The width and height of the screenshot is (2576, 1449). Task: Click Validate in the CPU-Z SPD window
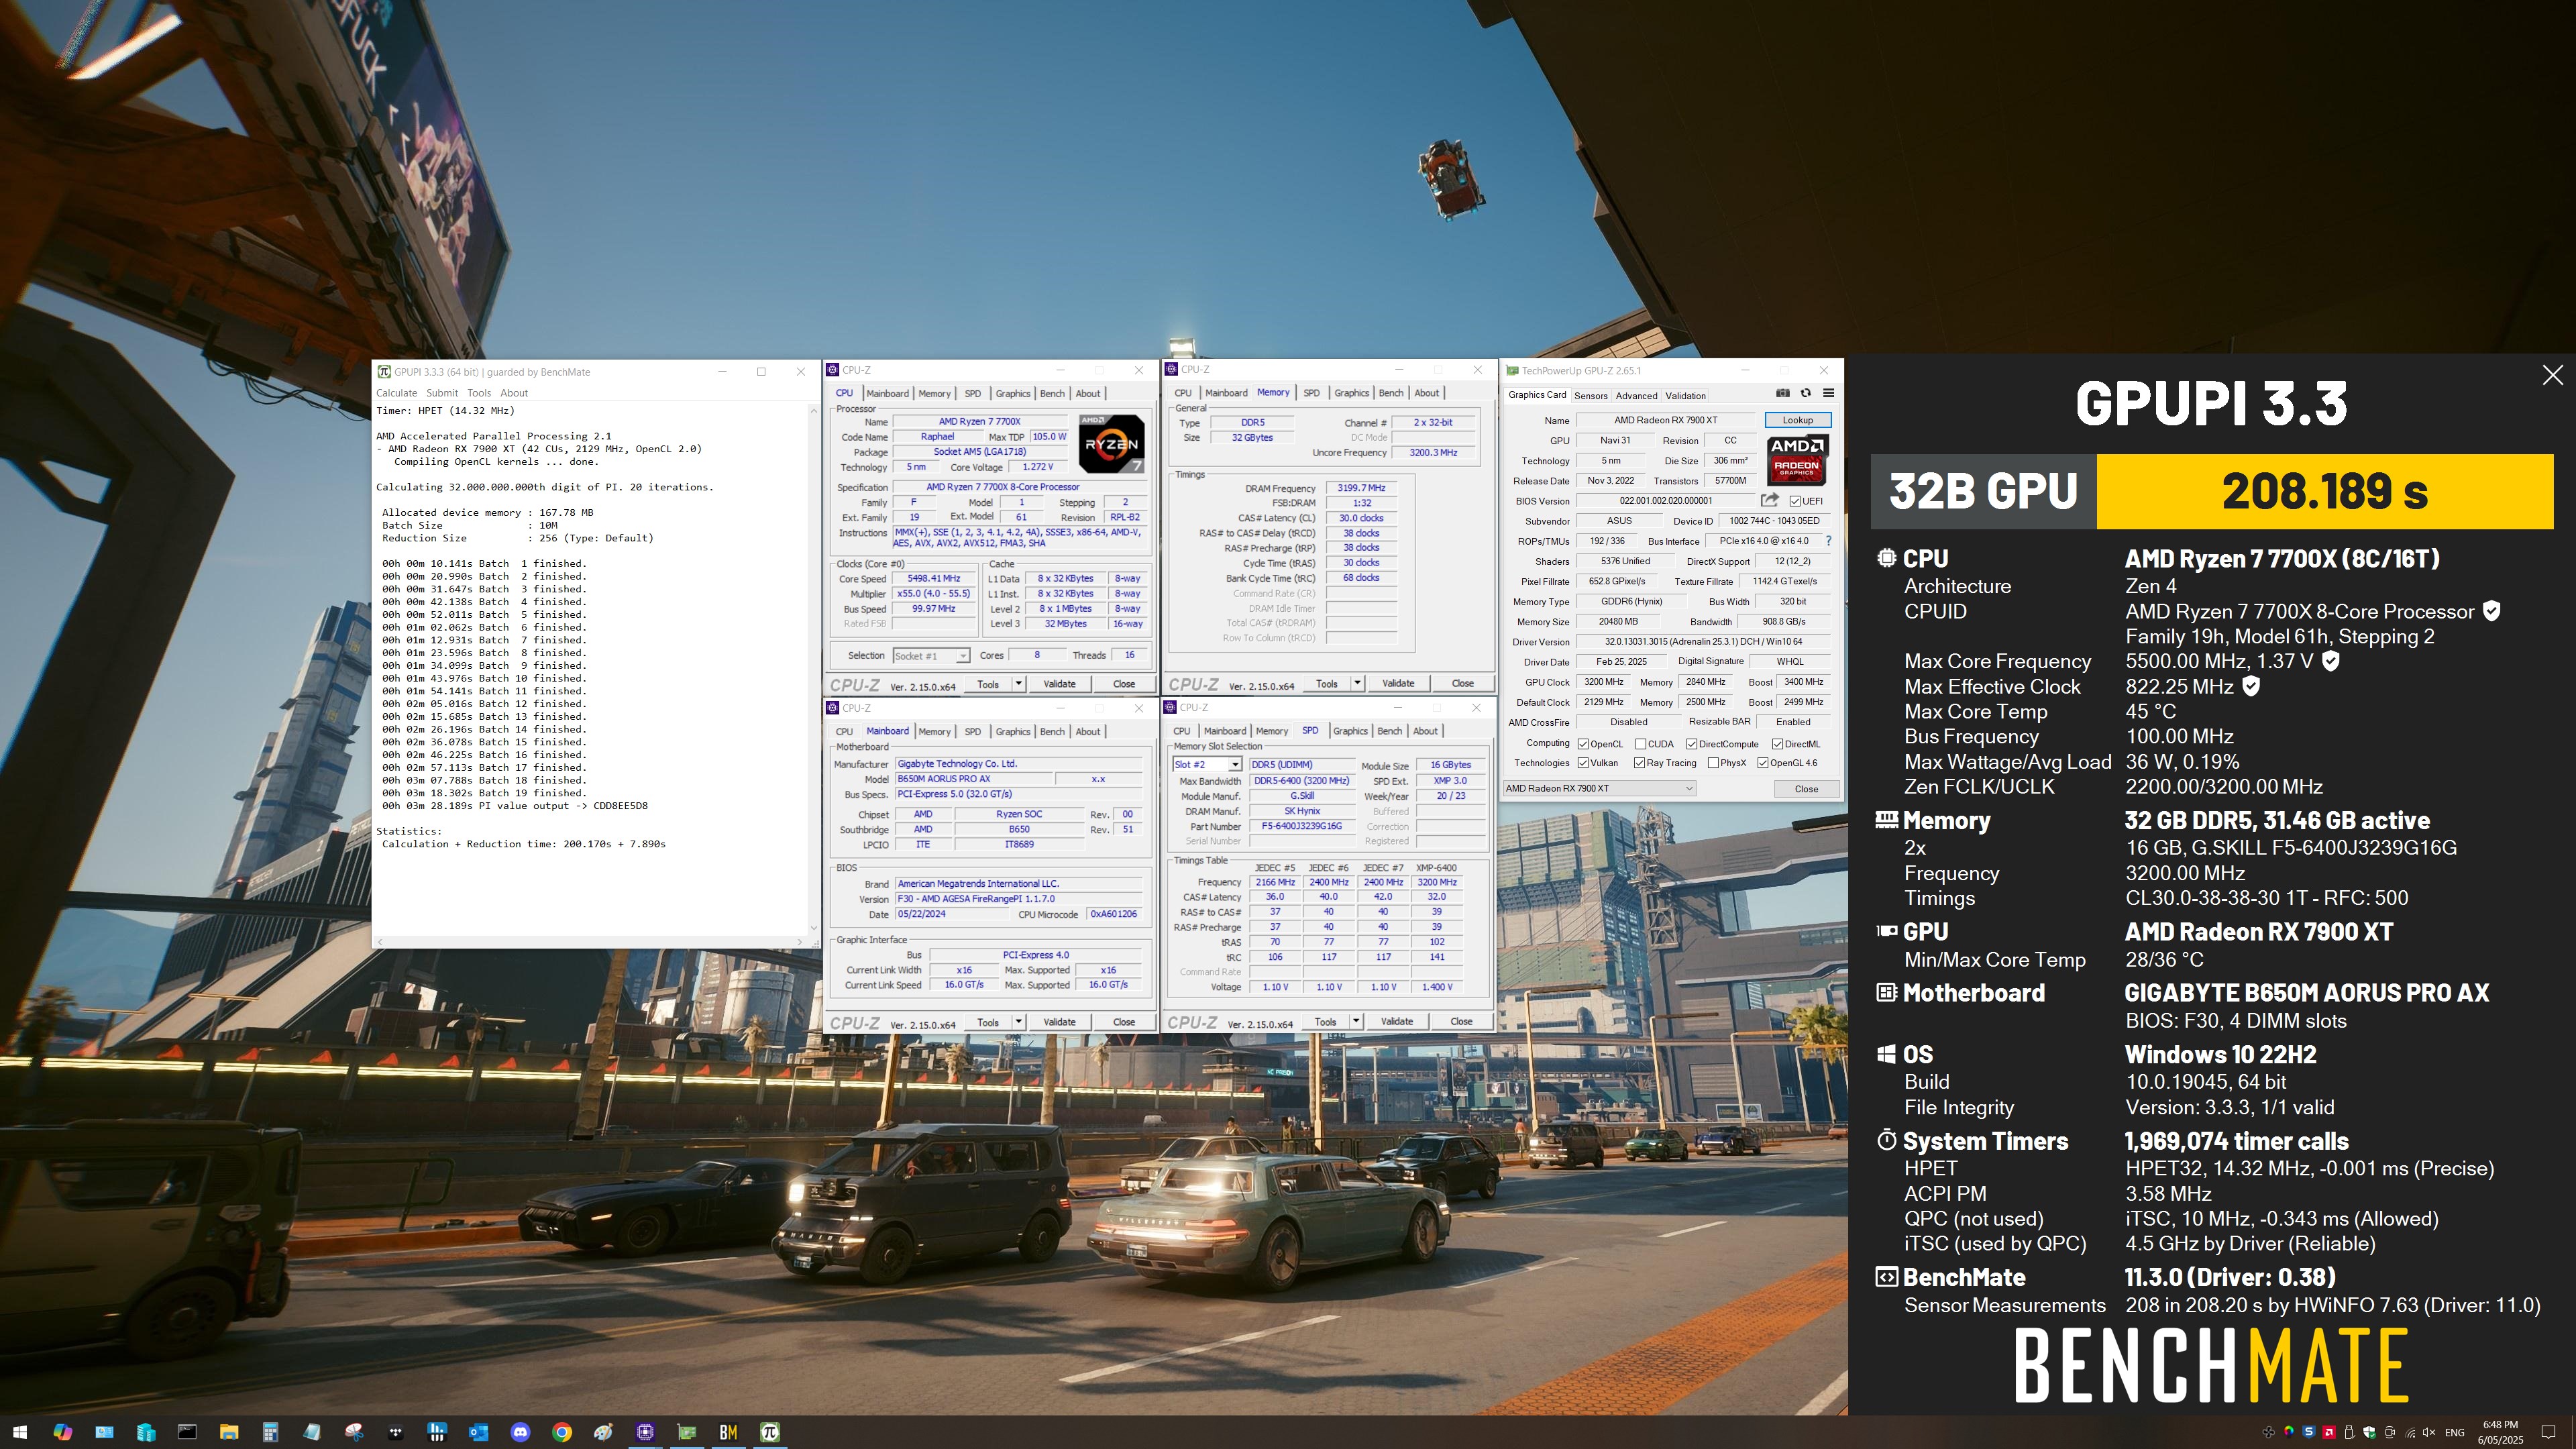tap(1397, 1021)
